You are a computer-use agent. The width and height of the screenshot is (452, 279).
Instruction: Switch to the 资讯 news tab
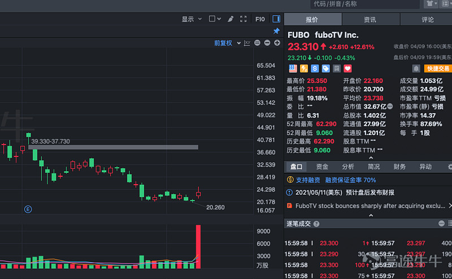(x=371, y=20)
